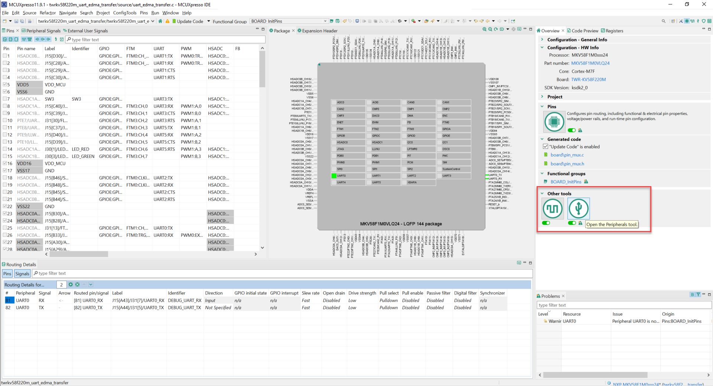Open the TEE shield tool in top-right toolbar
713x386 pixels.
[703, 21]
